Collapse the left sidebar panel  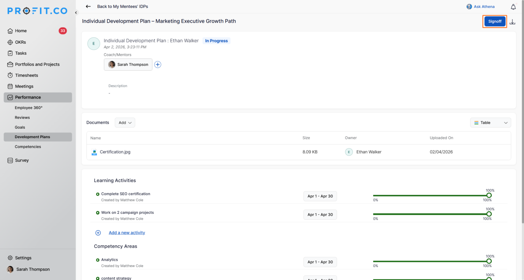(76, 12)
